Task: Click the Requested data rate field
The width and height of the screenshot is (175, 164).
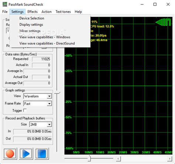Action: click(41, 59)
